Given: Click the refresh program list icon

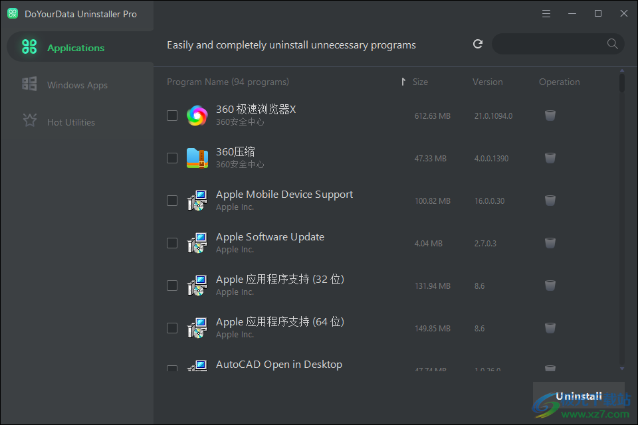Looking at the screenshot, I should point(478,44).
